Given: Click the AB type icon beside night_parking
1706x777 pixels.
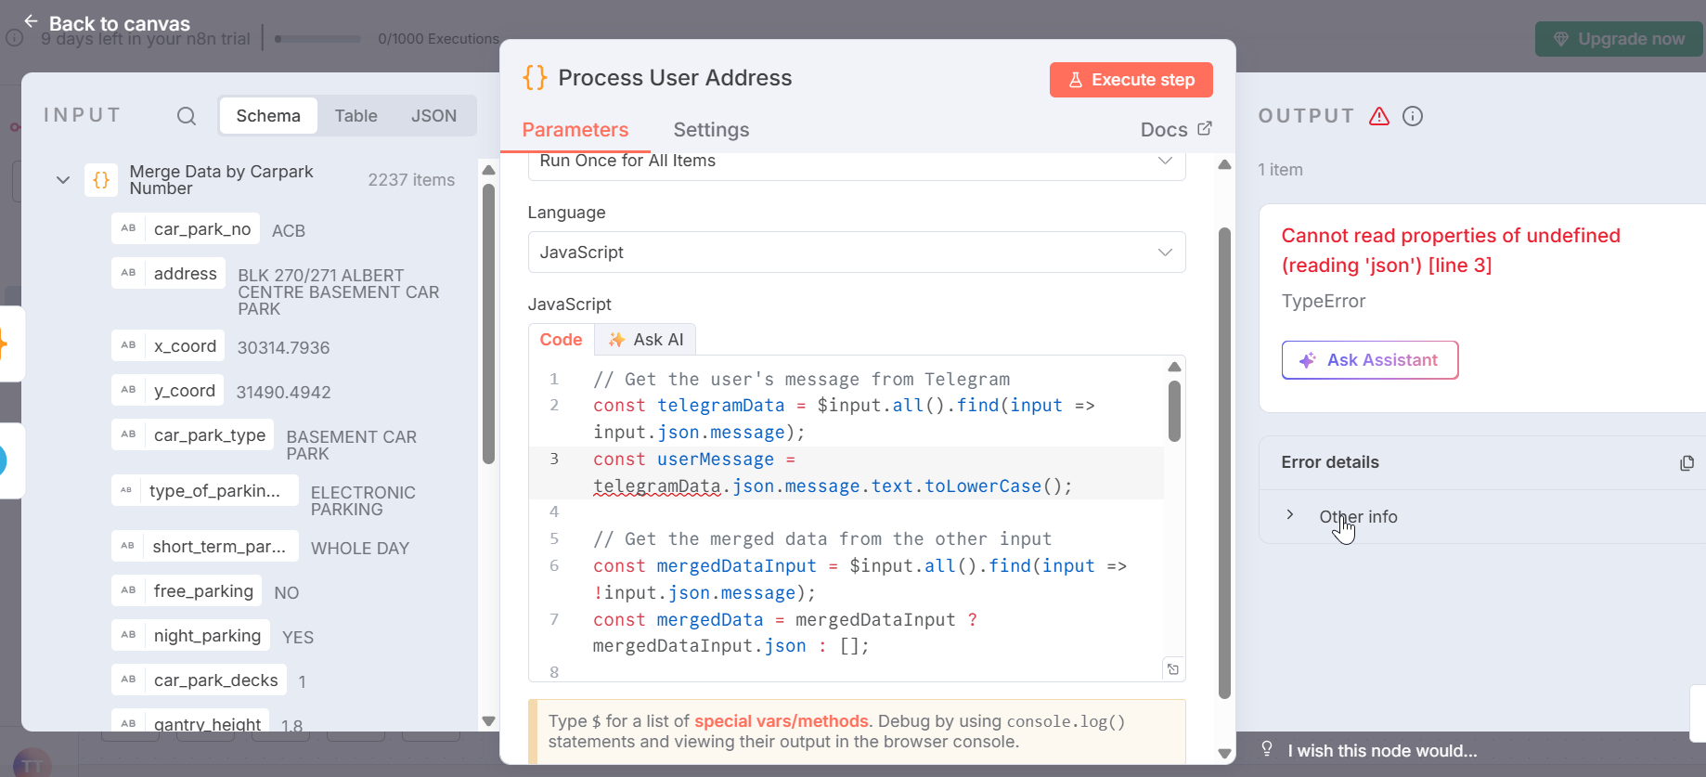Looking at the screenshot, I should pos(128,636).
